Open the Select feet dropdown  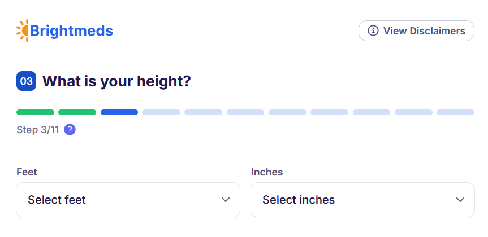[128, 200]
